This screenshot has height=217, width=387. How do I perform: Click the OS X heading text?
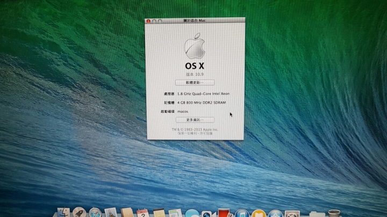(195, 66)
